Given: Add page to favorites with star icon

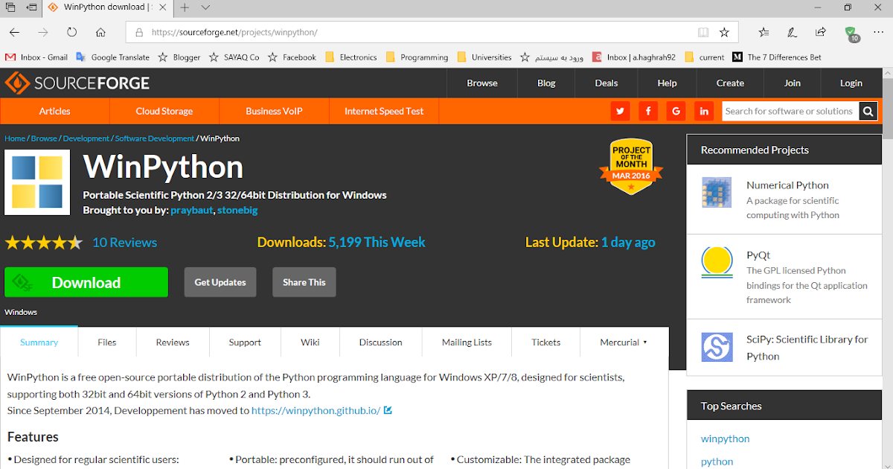Looking at the screenshot, I should click(x=724, y=32).
